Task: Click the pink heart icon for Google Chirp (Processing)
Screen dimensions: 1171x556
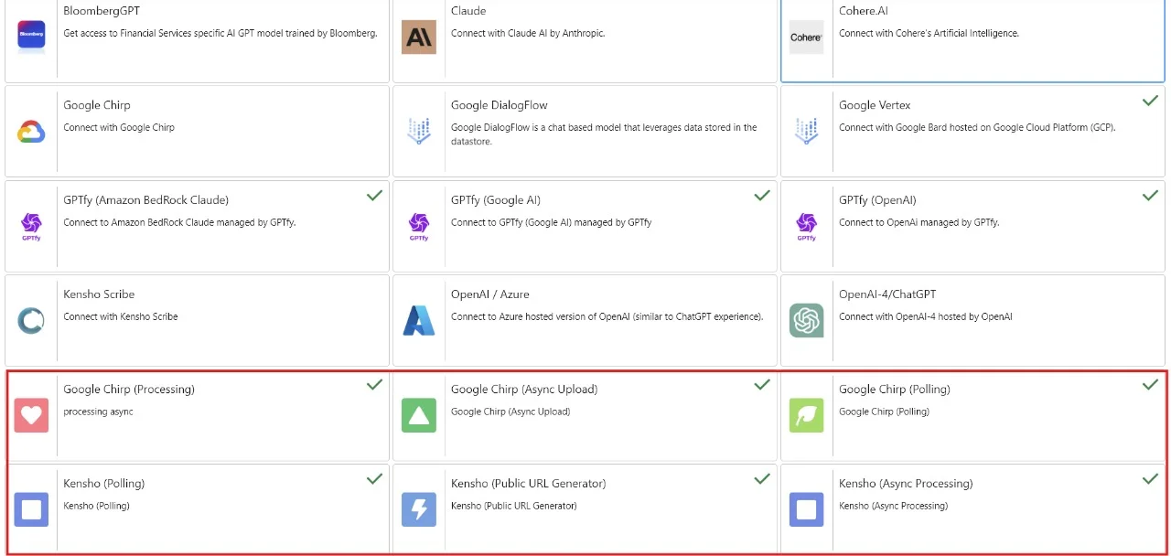Action: pyautogui.click(x=31, y=415)
